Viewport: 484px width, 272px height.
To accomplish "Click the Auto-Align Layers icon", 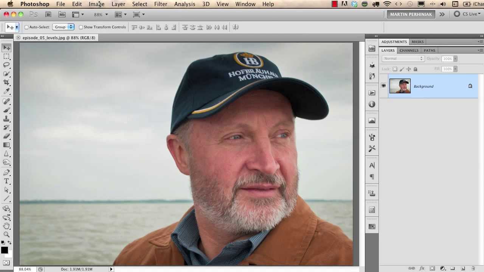I will [x=236, y=27].
